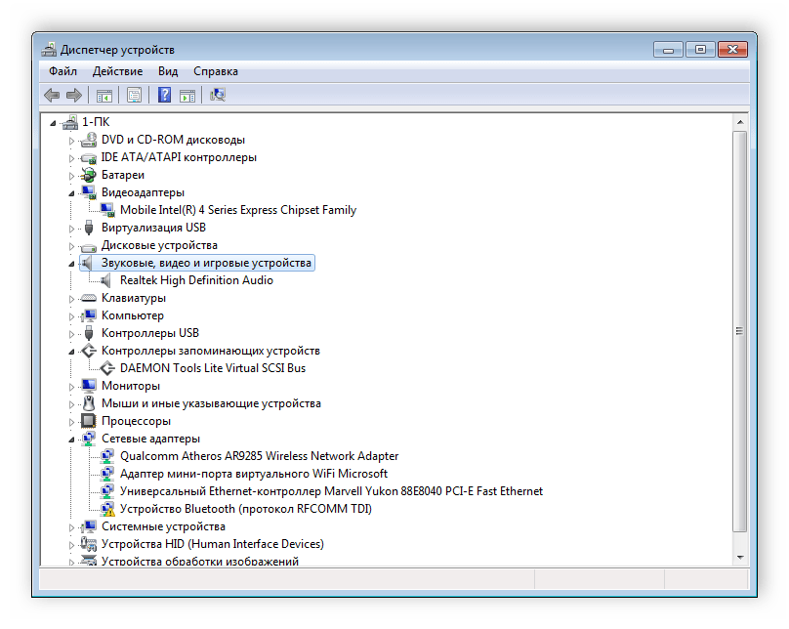Click the Realtek High Definition Audio speaker icon

coord(106,280)
